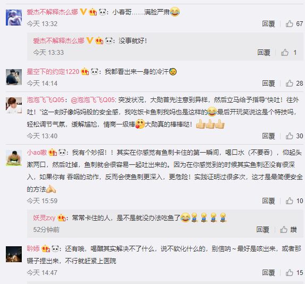This screenshot has height=284, width=305.
Task: Reply to 泡泡飞飞Q05's comment at 13:40
Action: point(268,136)
